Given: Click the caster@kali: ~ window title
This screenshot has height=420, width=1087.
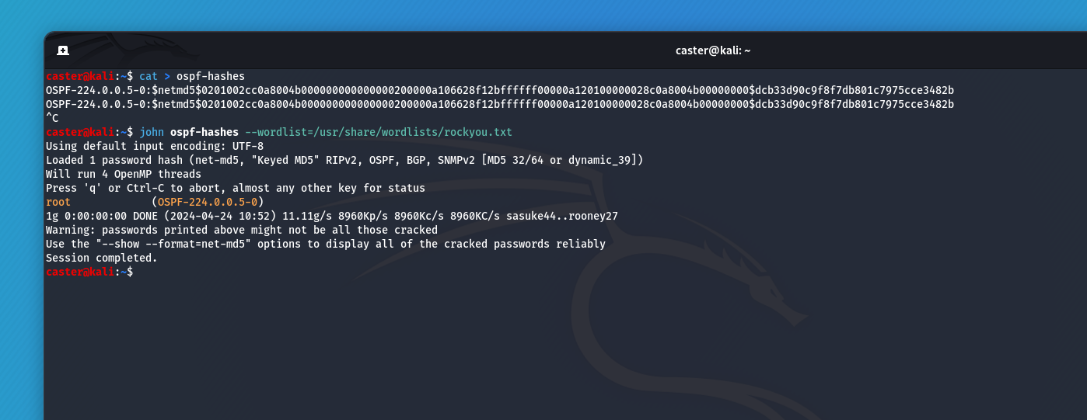Looking at the screenshot, I should [713, 50].
